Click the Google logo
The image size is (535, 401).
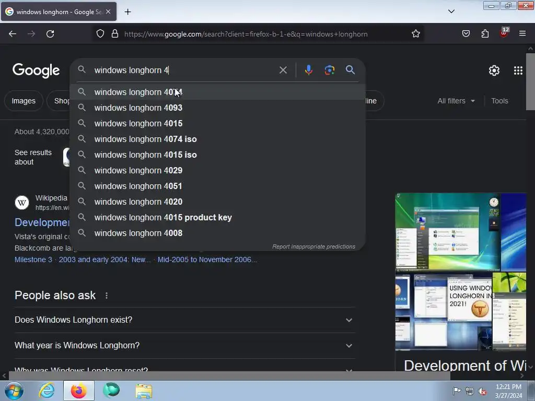tap(36, 70)
